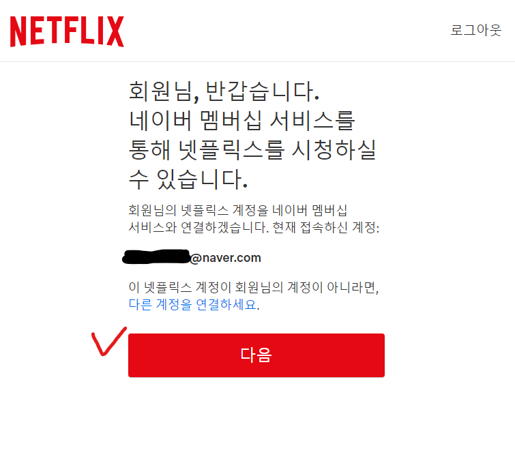Click the word 시청하실 in the heading
The image size is (515, 474).
(x=334, y=149)
